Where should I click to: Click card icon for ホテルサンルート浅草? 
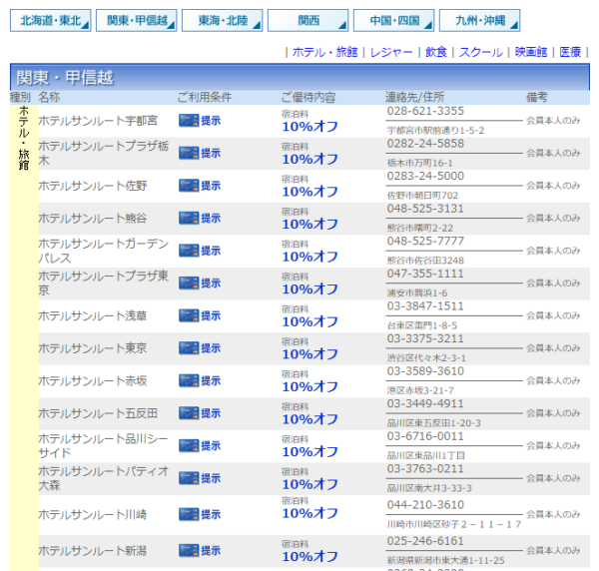[189, 315]
